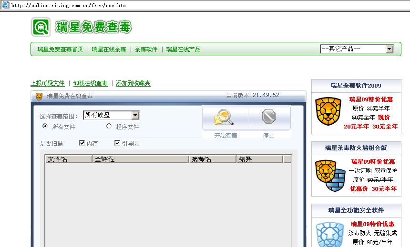
Task: Sort by the 结果 column header
Action: (x=259, y=159)
